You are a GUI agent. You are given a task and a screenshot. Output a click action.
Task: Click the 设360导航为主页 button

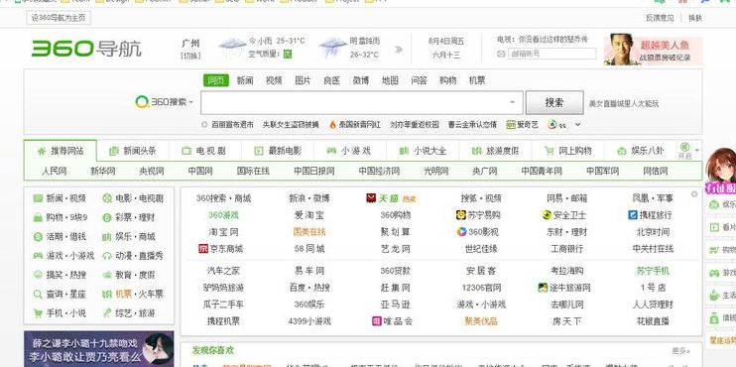[x=59, y=18]
